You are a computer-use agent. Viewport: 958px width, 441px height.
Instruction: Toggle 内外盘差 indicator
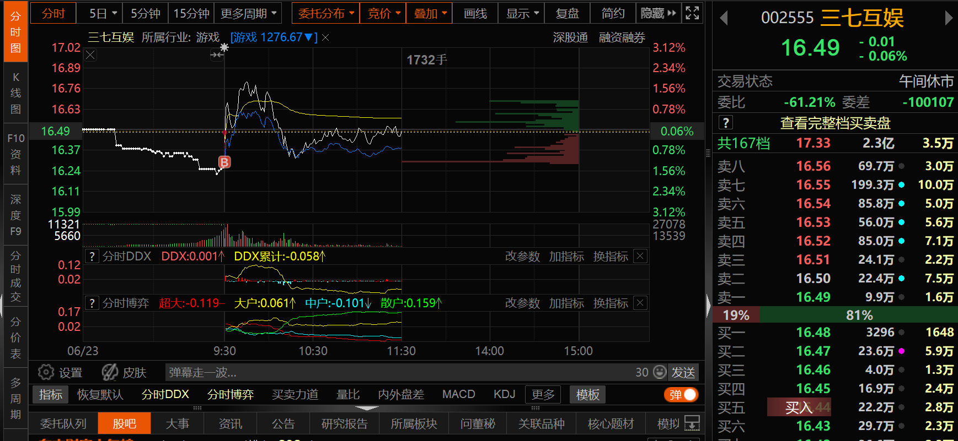(x=401, y=394)
